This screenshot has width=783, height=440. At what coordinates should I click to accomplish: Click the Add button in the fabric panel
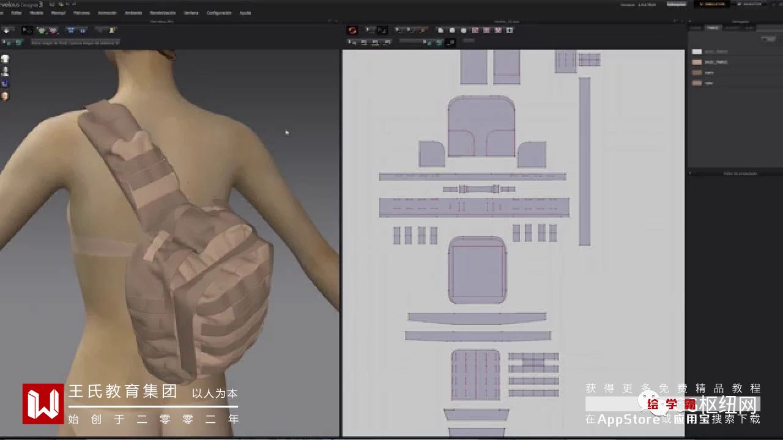[x=768, y=39]
